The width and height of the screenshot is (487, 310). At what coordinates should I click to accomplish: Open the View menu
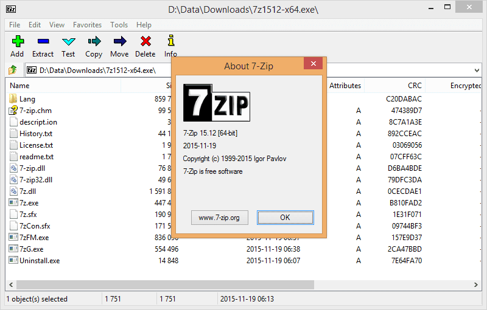pos(57,25)
